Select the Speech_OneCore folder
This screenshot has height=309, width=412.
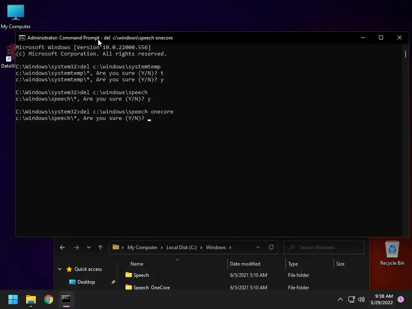tap(151, 287)
